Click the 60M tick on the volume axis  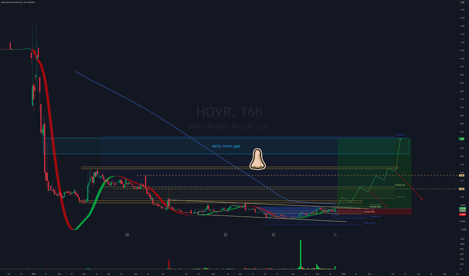[462, 254]
